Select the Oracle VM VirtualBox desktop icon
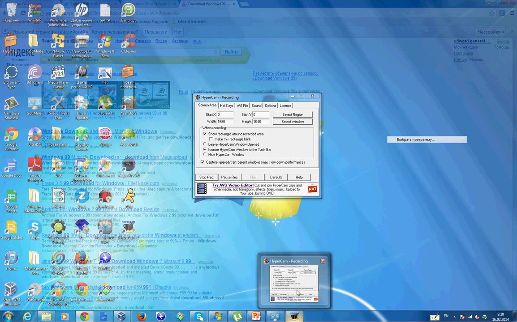517x322 pixels. click(11, 294)
